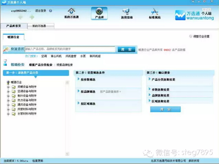Viewport: 219px width, 164px height.
Task: Expand 参数选取结果 section
Action: click(149, 89)
